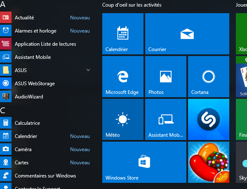Select Commentaires sur Windows text entry
The image size is (247, 189).
point(45,176)
